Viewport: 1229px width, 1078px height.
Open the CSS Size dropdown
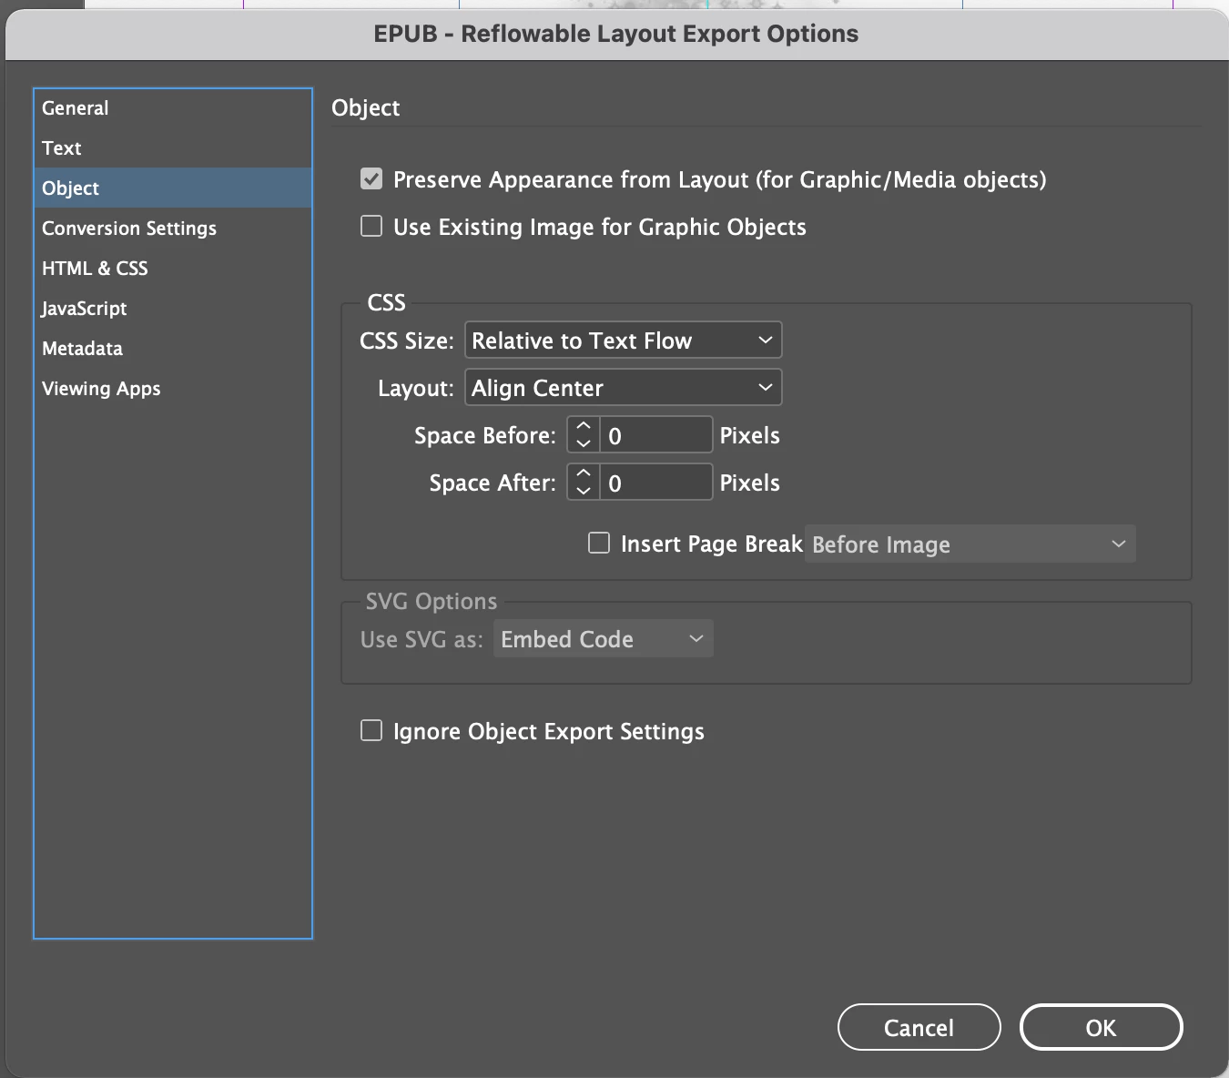tap(624, 341)
